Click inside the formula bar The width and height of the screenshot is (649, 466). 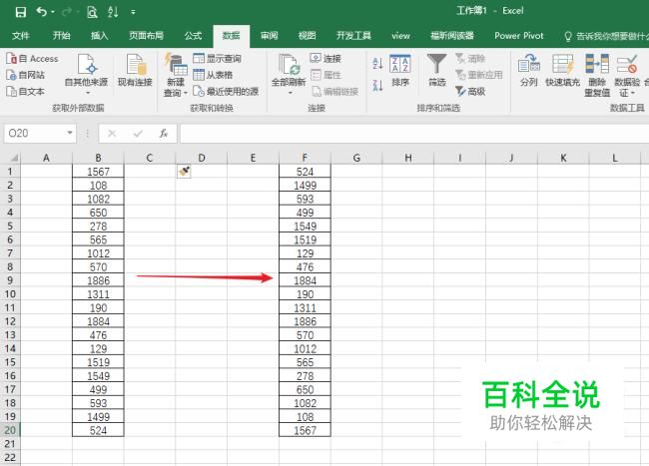414,133
